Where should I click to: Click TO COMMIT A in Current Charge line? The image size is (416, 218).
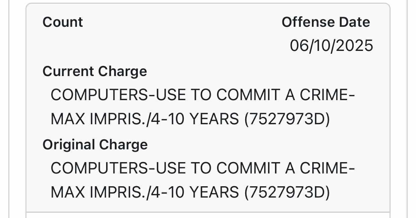[242, 95]
